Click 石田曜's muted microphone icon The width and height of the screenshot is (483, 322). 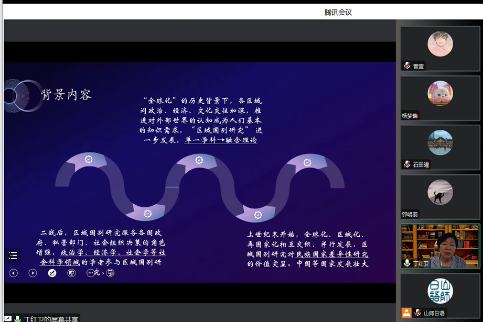(x=407, y=164)
